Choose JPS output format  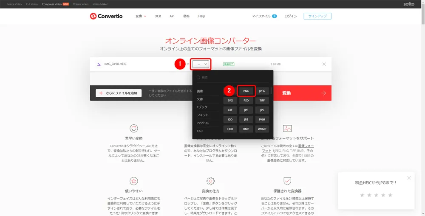(x=262, y=110)
